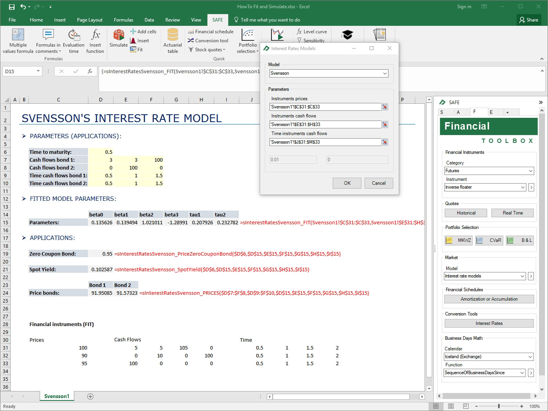Screen dimensions: 548x411
Task: Open Multiple values formula tool
Action: pos(18,41)
